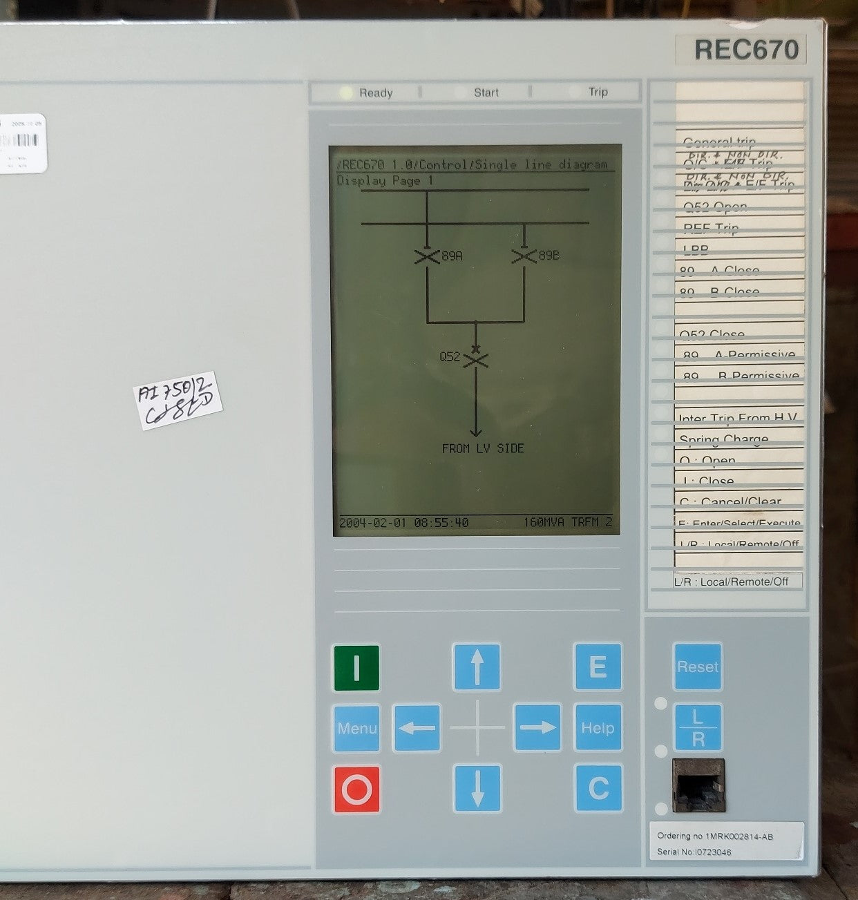Screen dimensions: 858x900
Task: Click the 'C : Cancel/Clear' legend label
Action: tap(730, 501)
